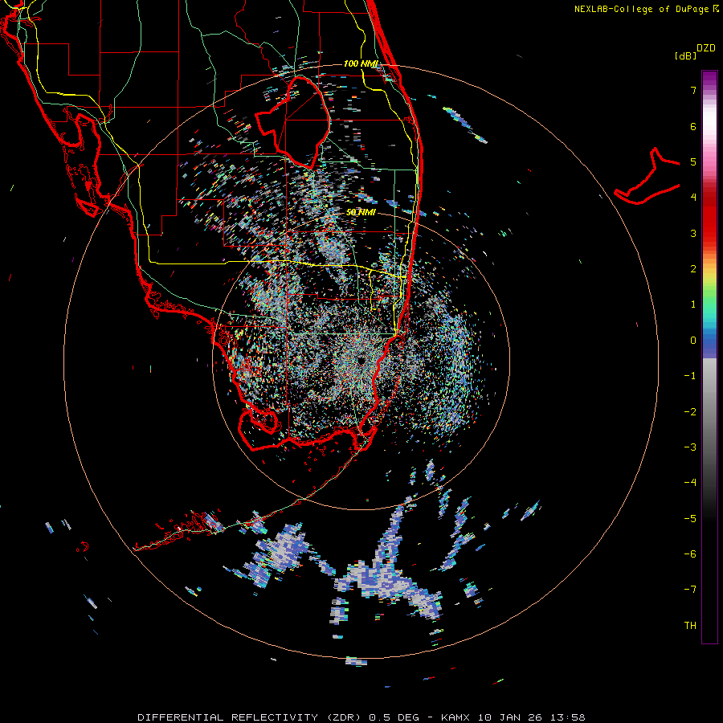Click the legend value -5

point(690,518)
